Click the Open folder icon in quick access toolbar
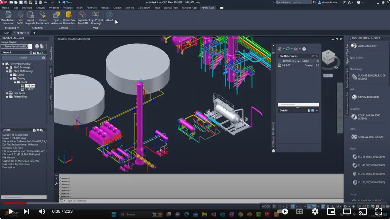 [16, 2]
